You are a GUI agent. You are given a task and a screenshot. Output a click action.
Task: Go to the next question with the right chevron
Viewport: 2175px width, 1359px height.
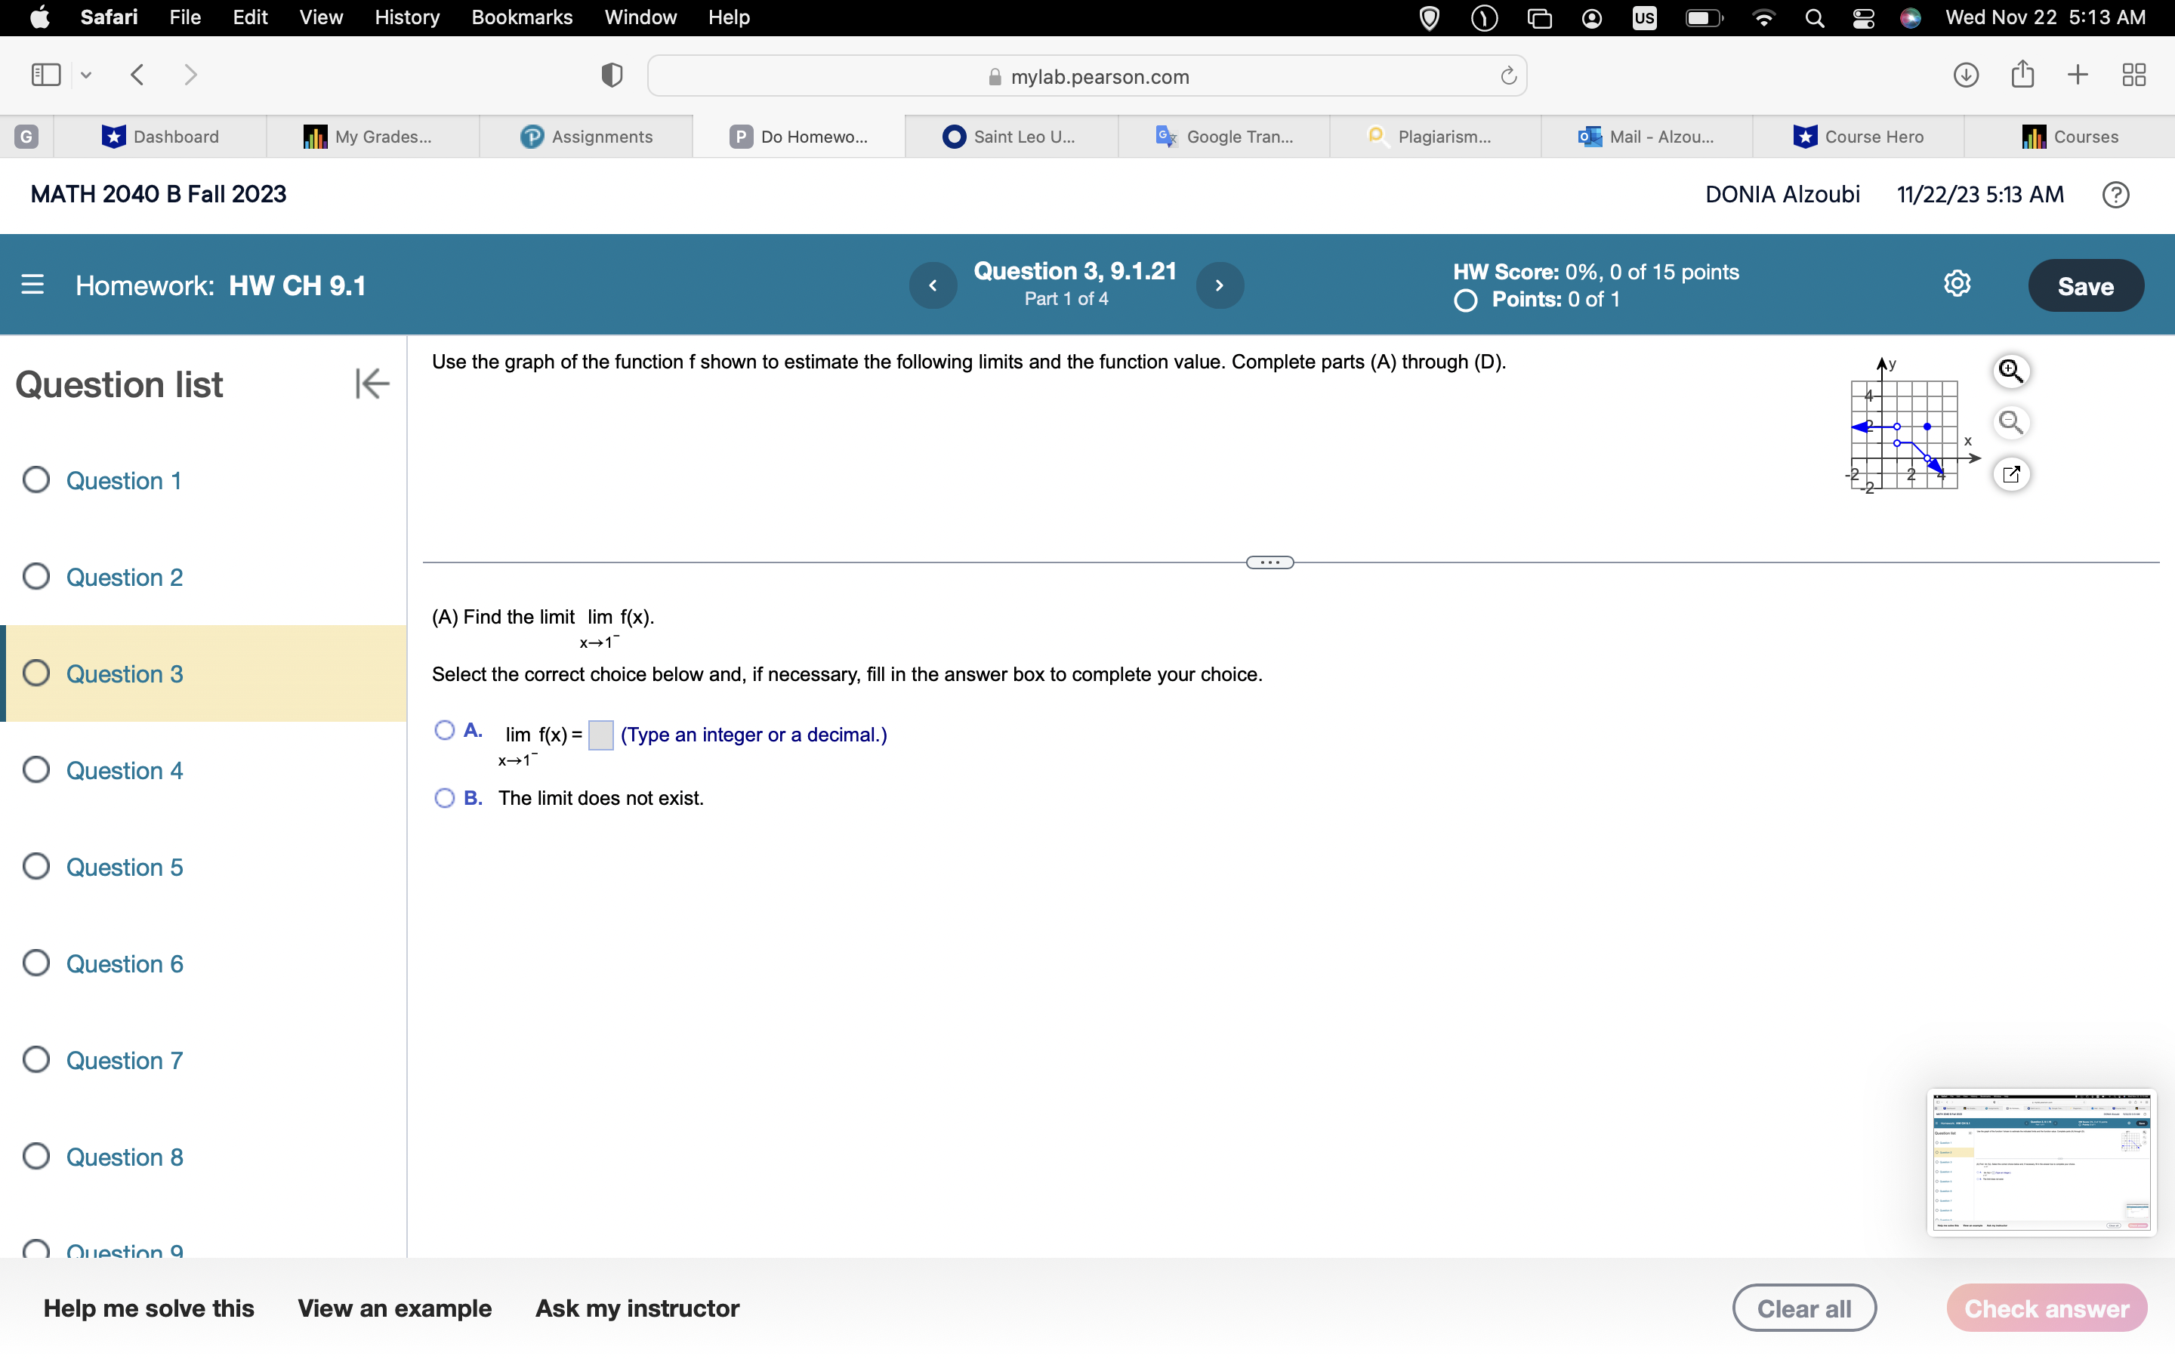click(x=1220, y=285)
